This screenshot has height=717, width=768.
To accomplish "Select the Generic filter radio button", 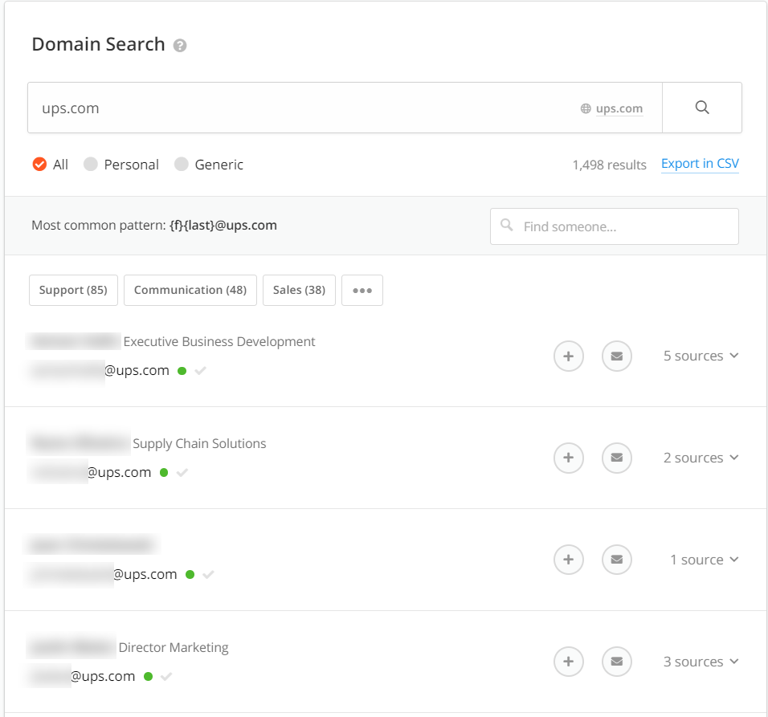I will 182,165.
